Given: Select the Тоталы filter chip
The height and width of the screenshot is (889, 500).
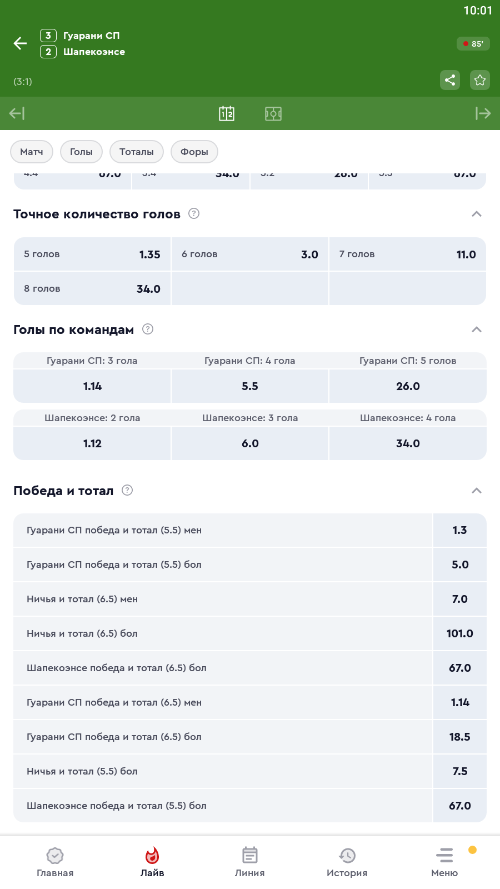Looking at the screenshot, I should (x=137, y=152).
